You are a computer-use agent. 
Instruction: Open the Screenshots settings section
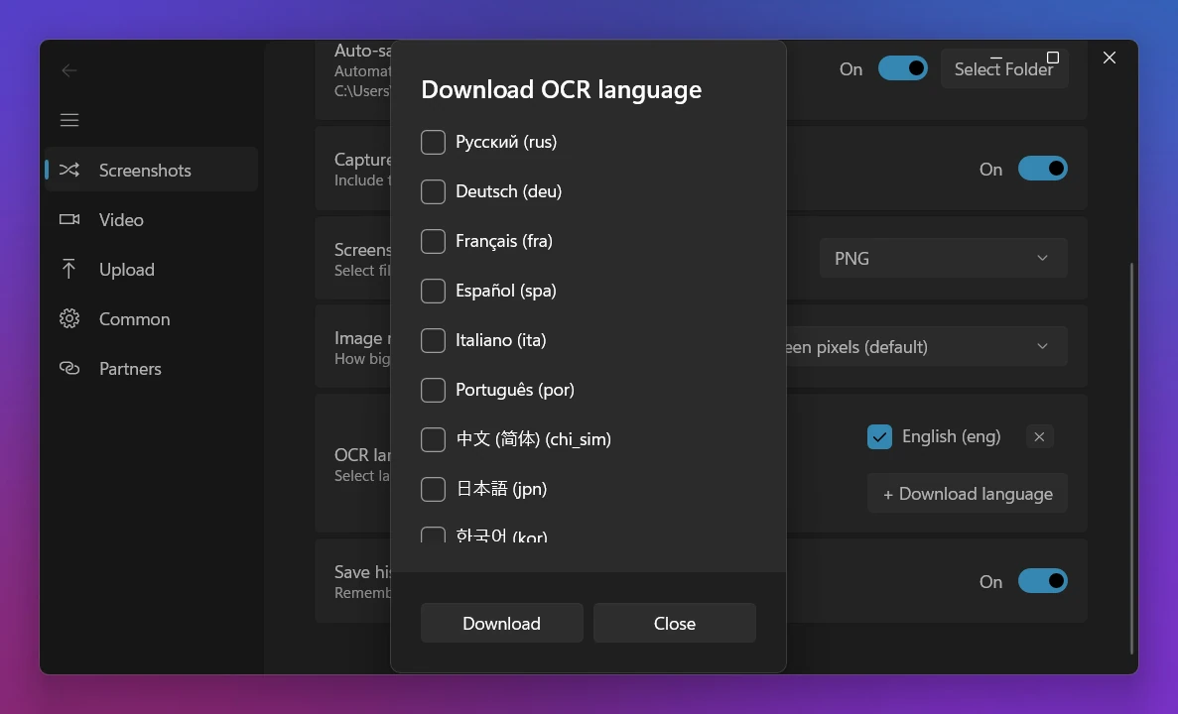tap(152, 170)
